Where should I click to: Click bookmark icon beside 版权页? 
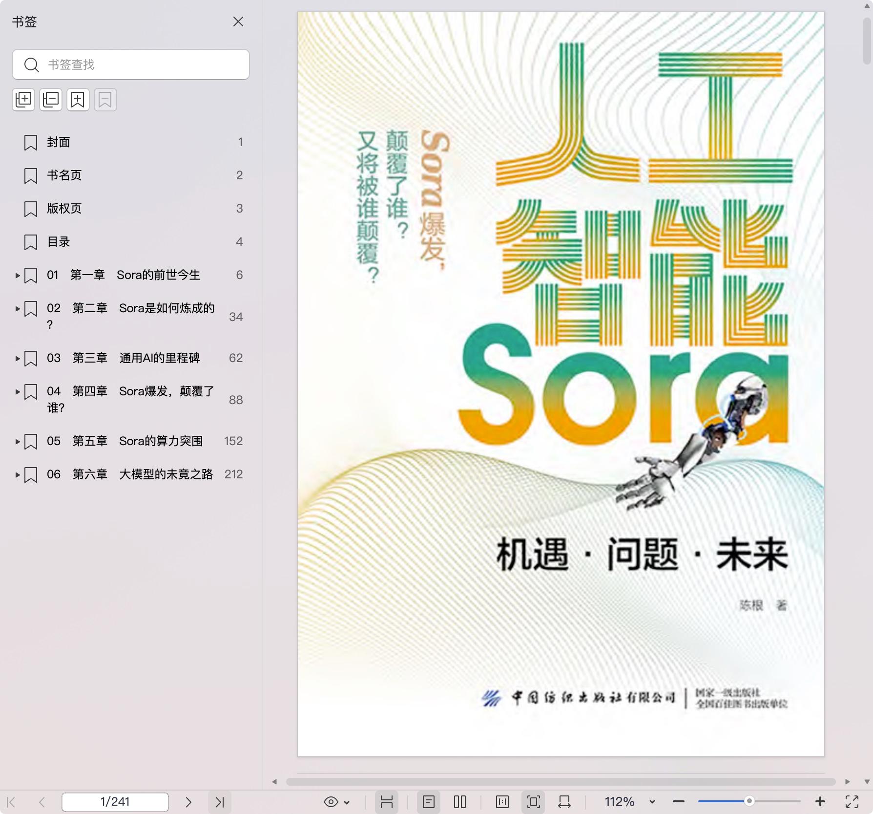click(x=31, y=209)
